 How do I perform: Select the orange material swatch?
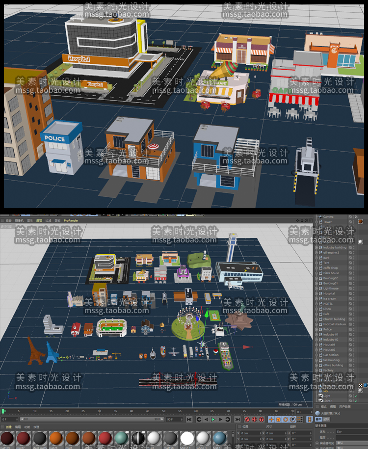coord(56,438)
